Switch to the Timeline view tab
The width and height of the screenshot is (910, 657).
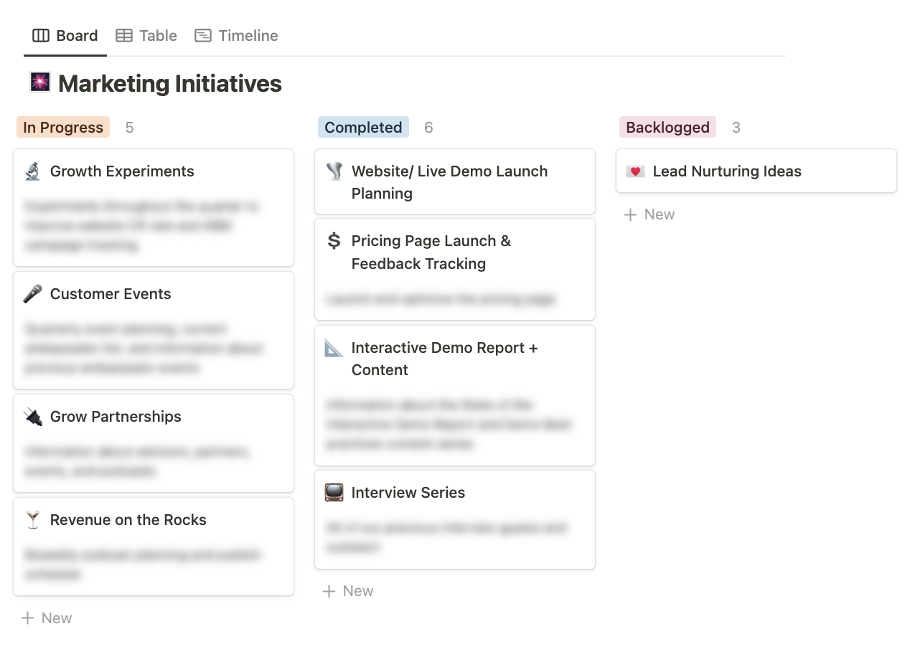(236, 36)
